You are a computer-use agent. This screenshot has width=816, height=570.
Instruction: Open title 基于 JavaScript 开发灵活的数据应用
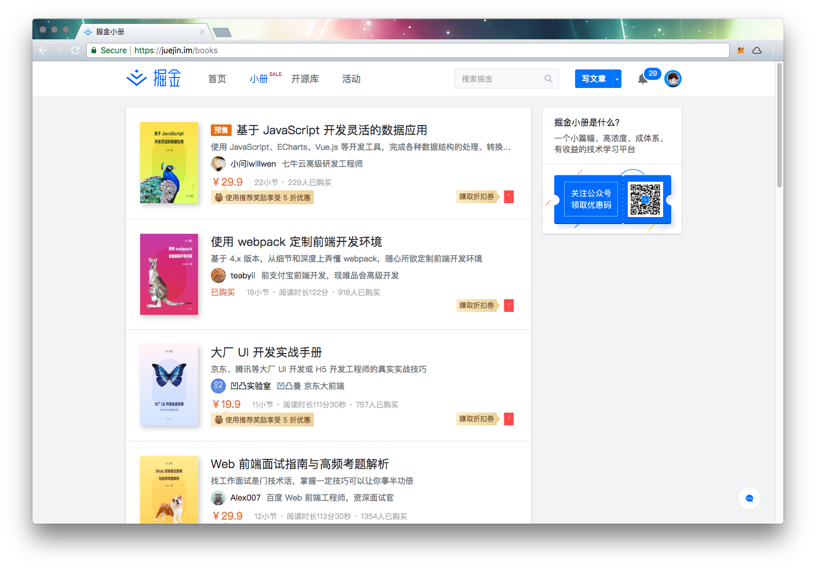click(x=332, y=130)
